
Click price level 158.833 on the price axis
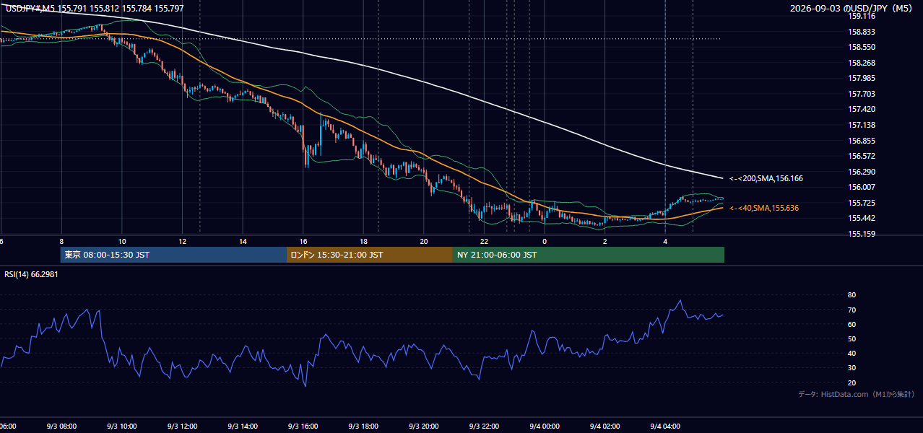[x=861, y=32]
